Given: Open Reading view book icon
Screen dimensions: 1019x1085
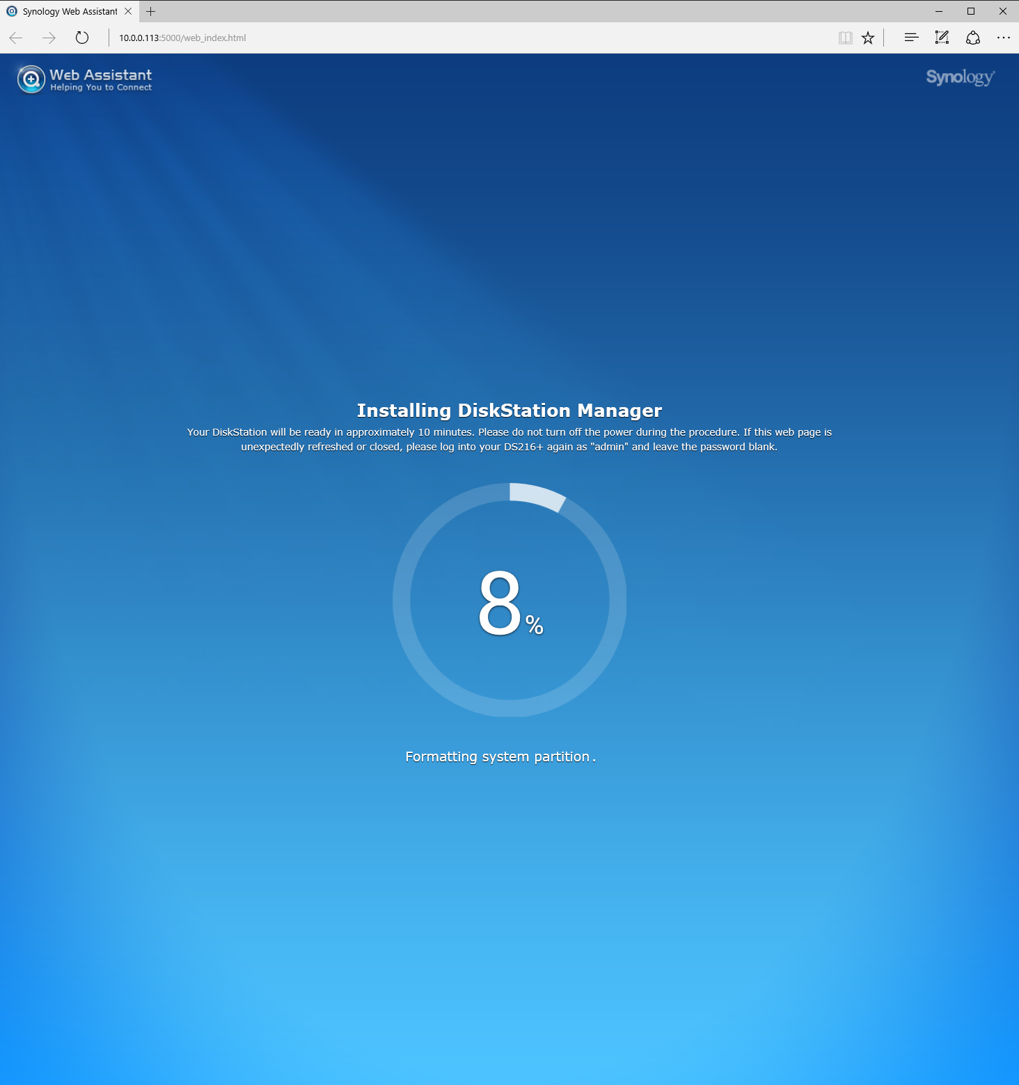Looking at the screenshot, I should [846, 38].
